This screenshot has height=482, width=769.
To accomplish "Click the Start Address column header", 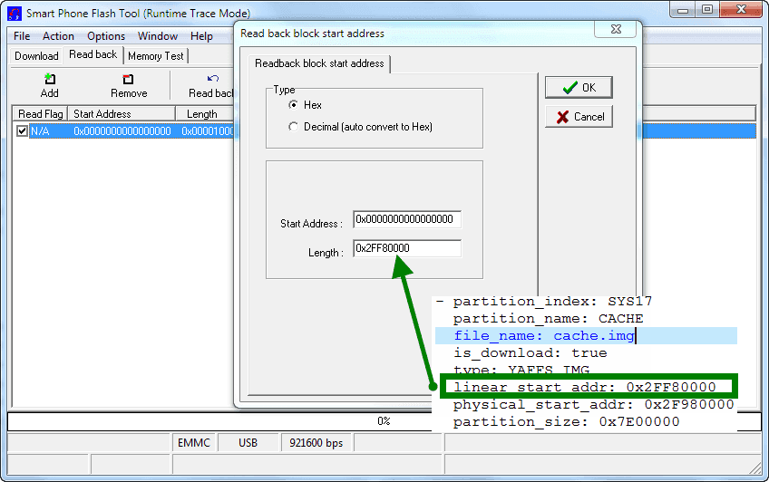I will pos(122,114).
